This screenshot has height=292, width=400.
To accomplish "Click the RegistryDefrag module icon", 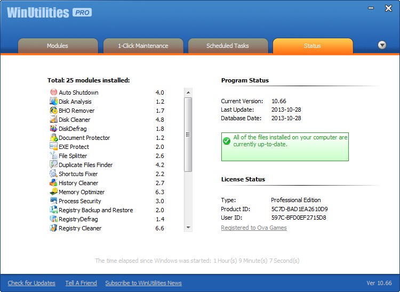I will tap(53, 219).
